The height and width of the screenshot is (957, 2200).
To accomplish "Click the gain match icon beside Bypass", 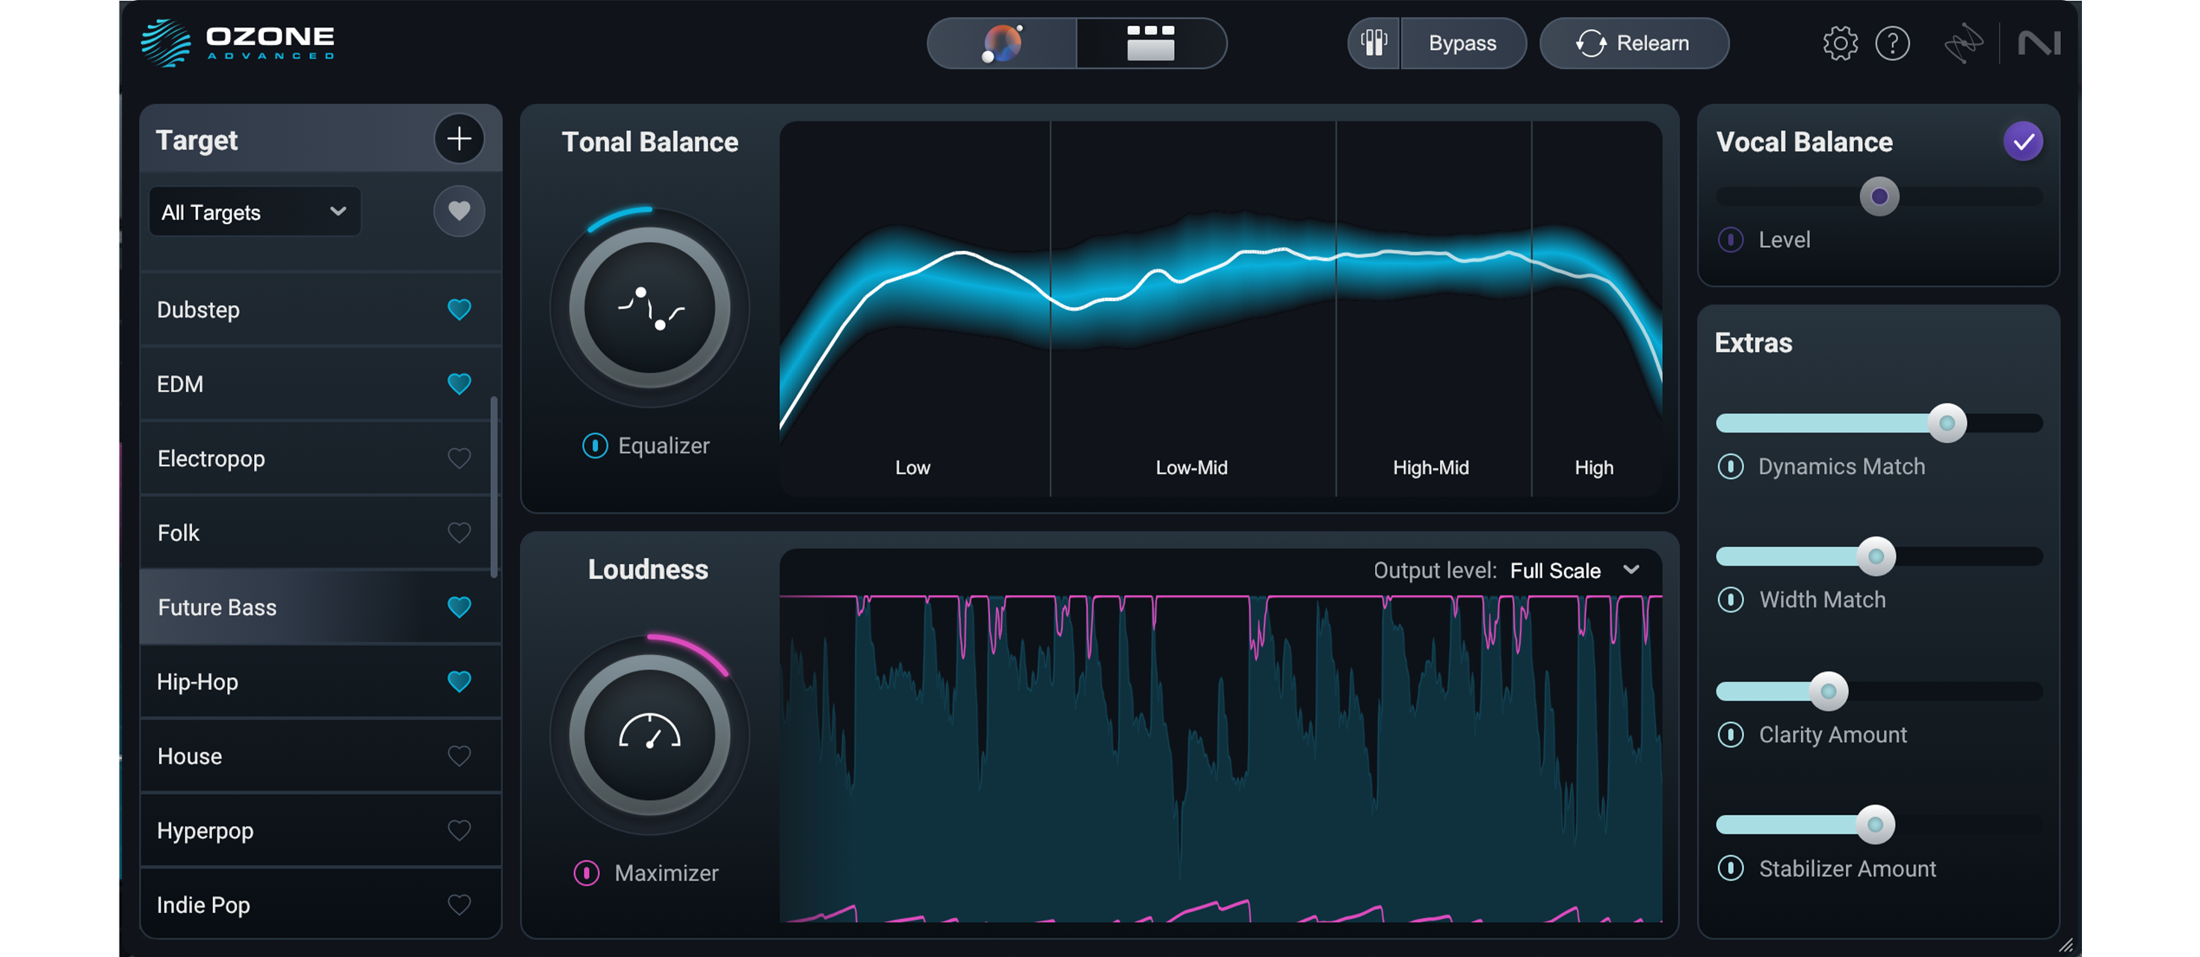I will 1374,43.
